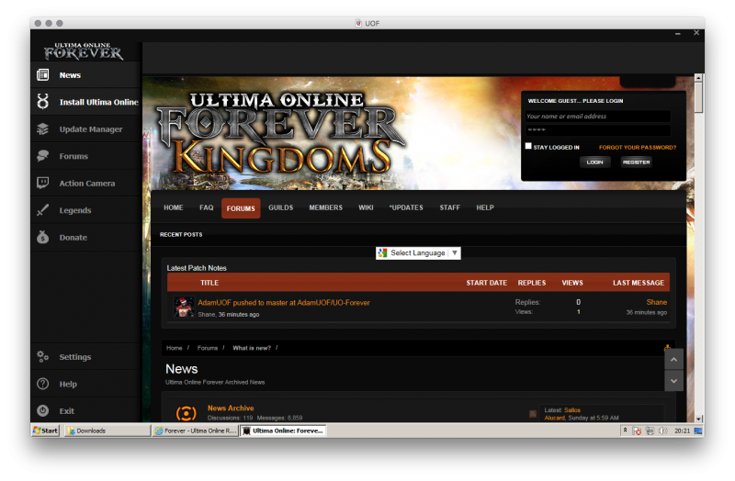This screenshot has height=481, width=735.
Task: Click the Shane last message link
Action: click(x=657, y=302)
